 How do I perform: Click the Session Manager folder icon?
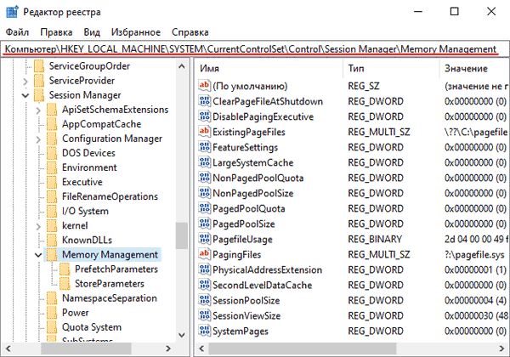[39, 95]
